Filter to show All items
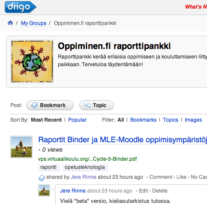207x205 pixels. pos(120,120)
